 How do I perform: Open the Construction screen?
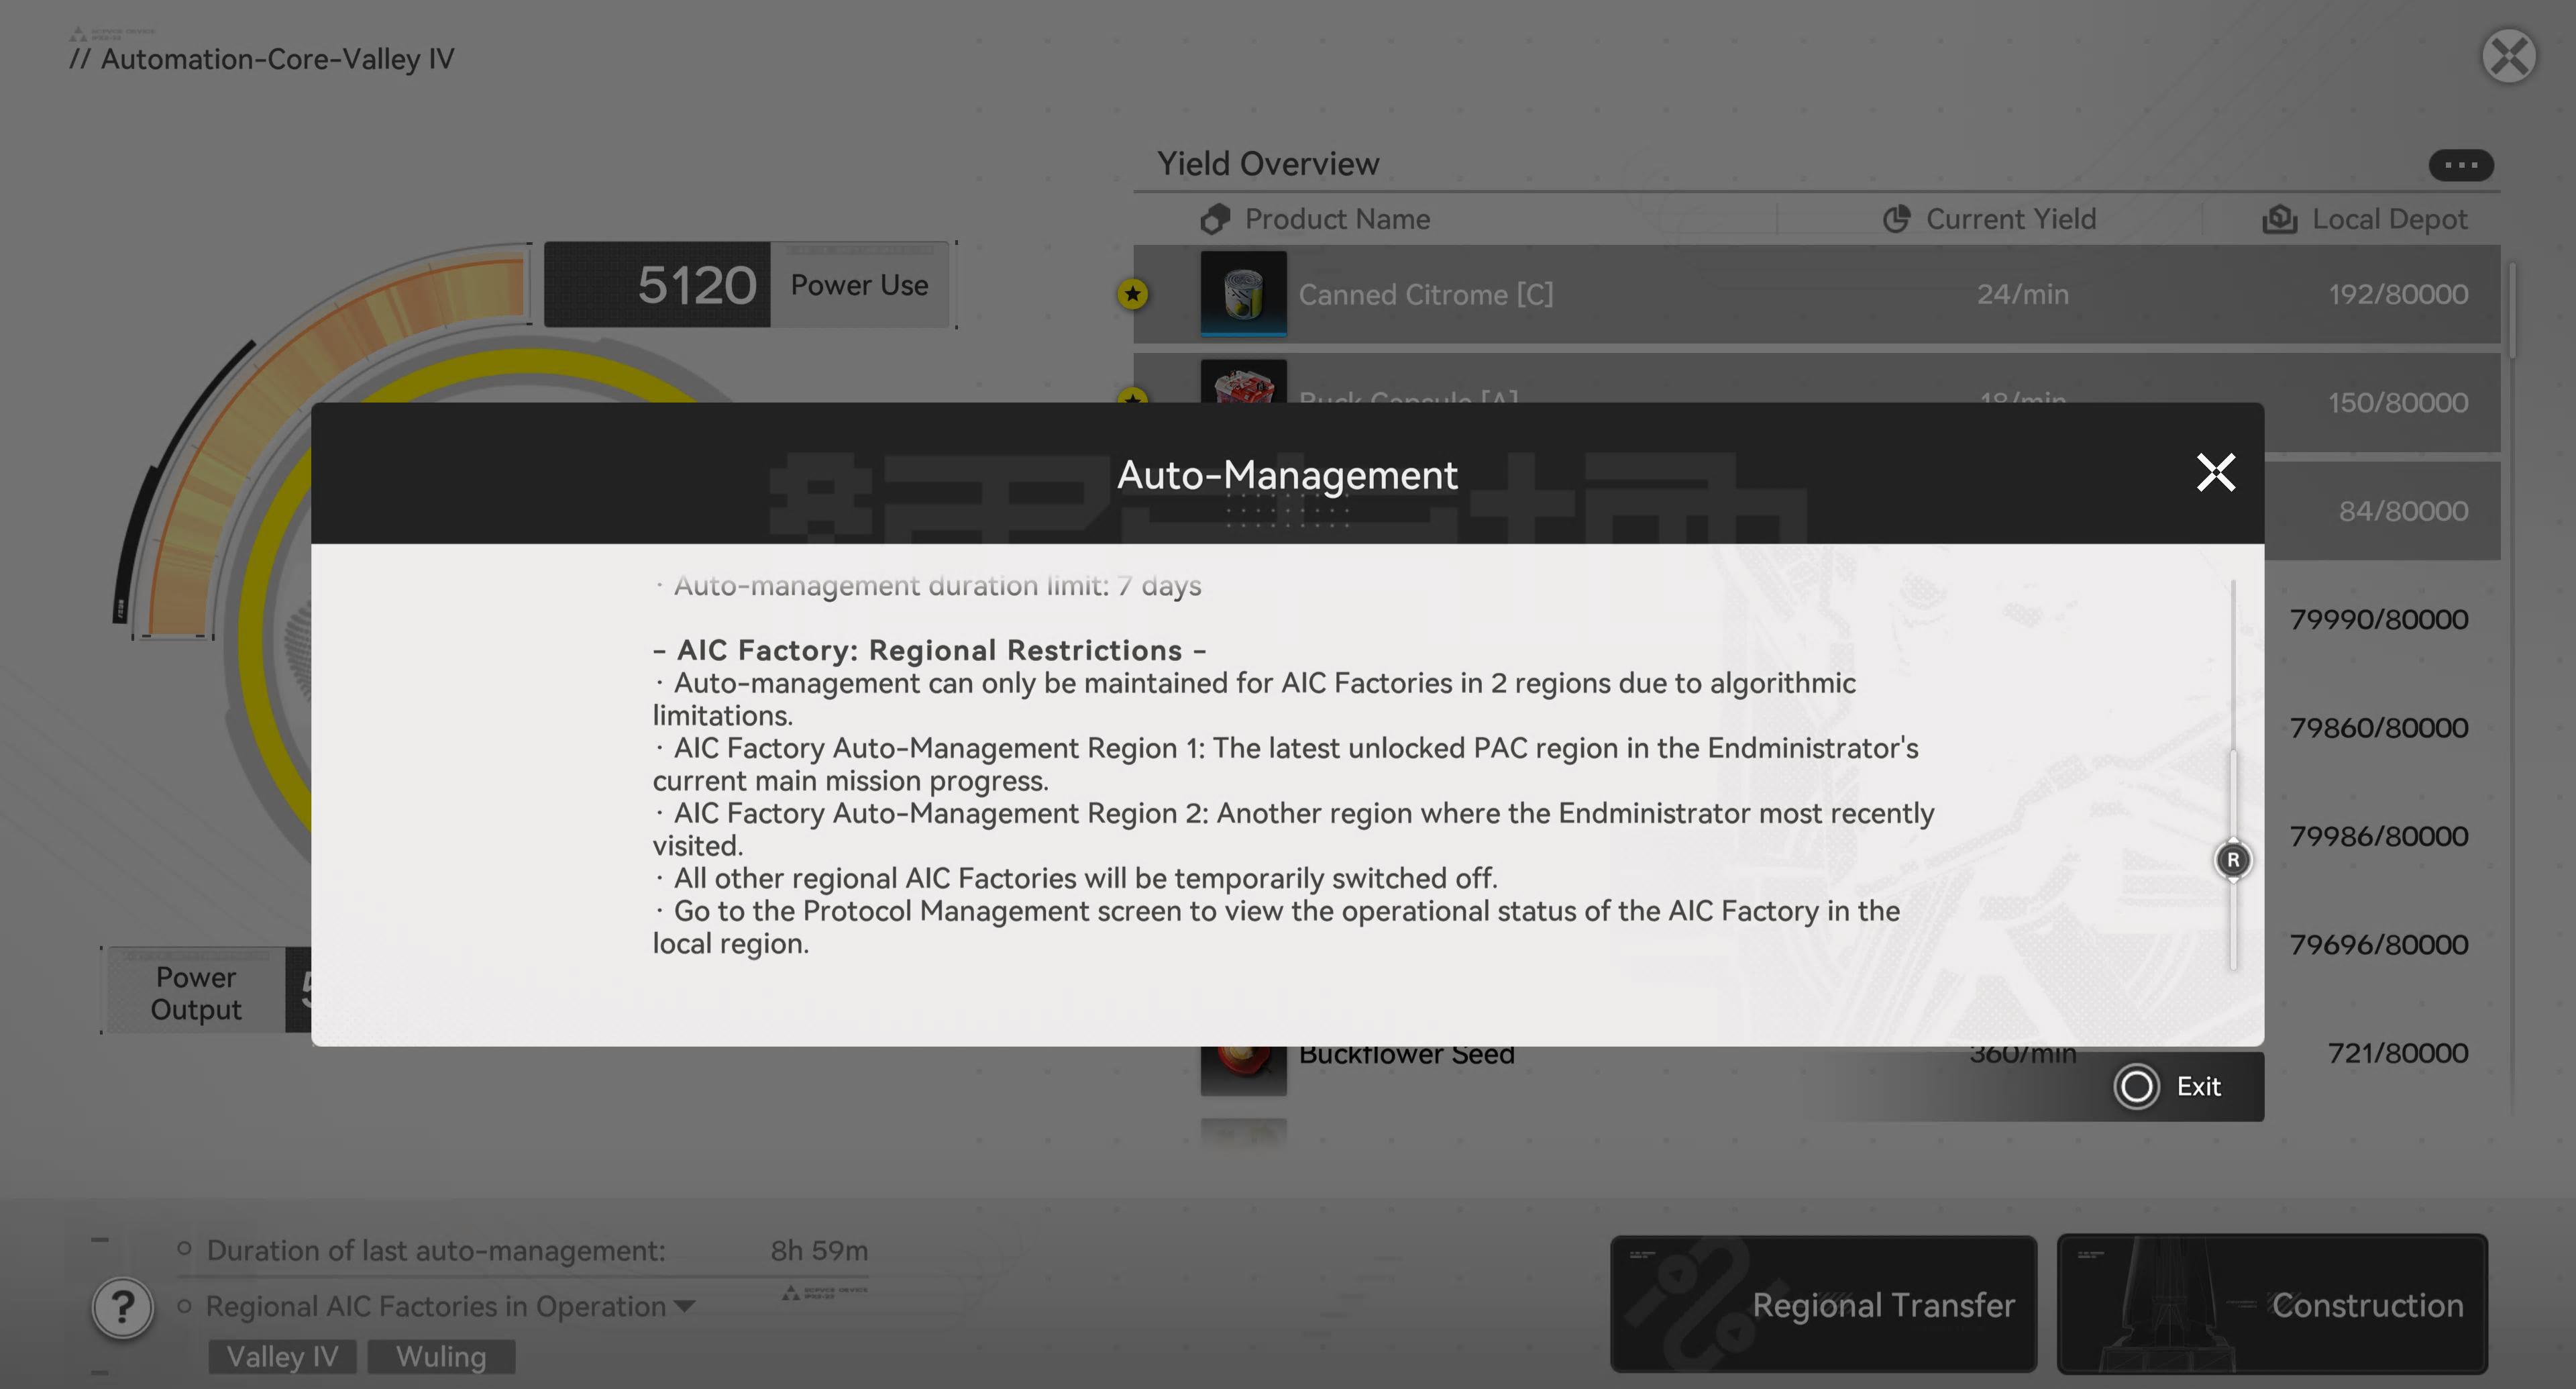(2271, 1303)
